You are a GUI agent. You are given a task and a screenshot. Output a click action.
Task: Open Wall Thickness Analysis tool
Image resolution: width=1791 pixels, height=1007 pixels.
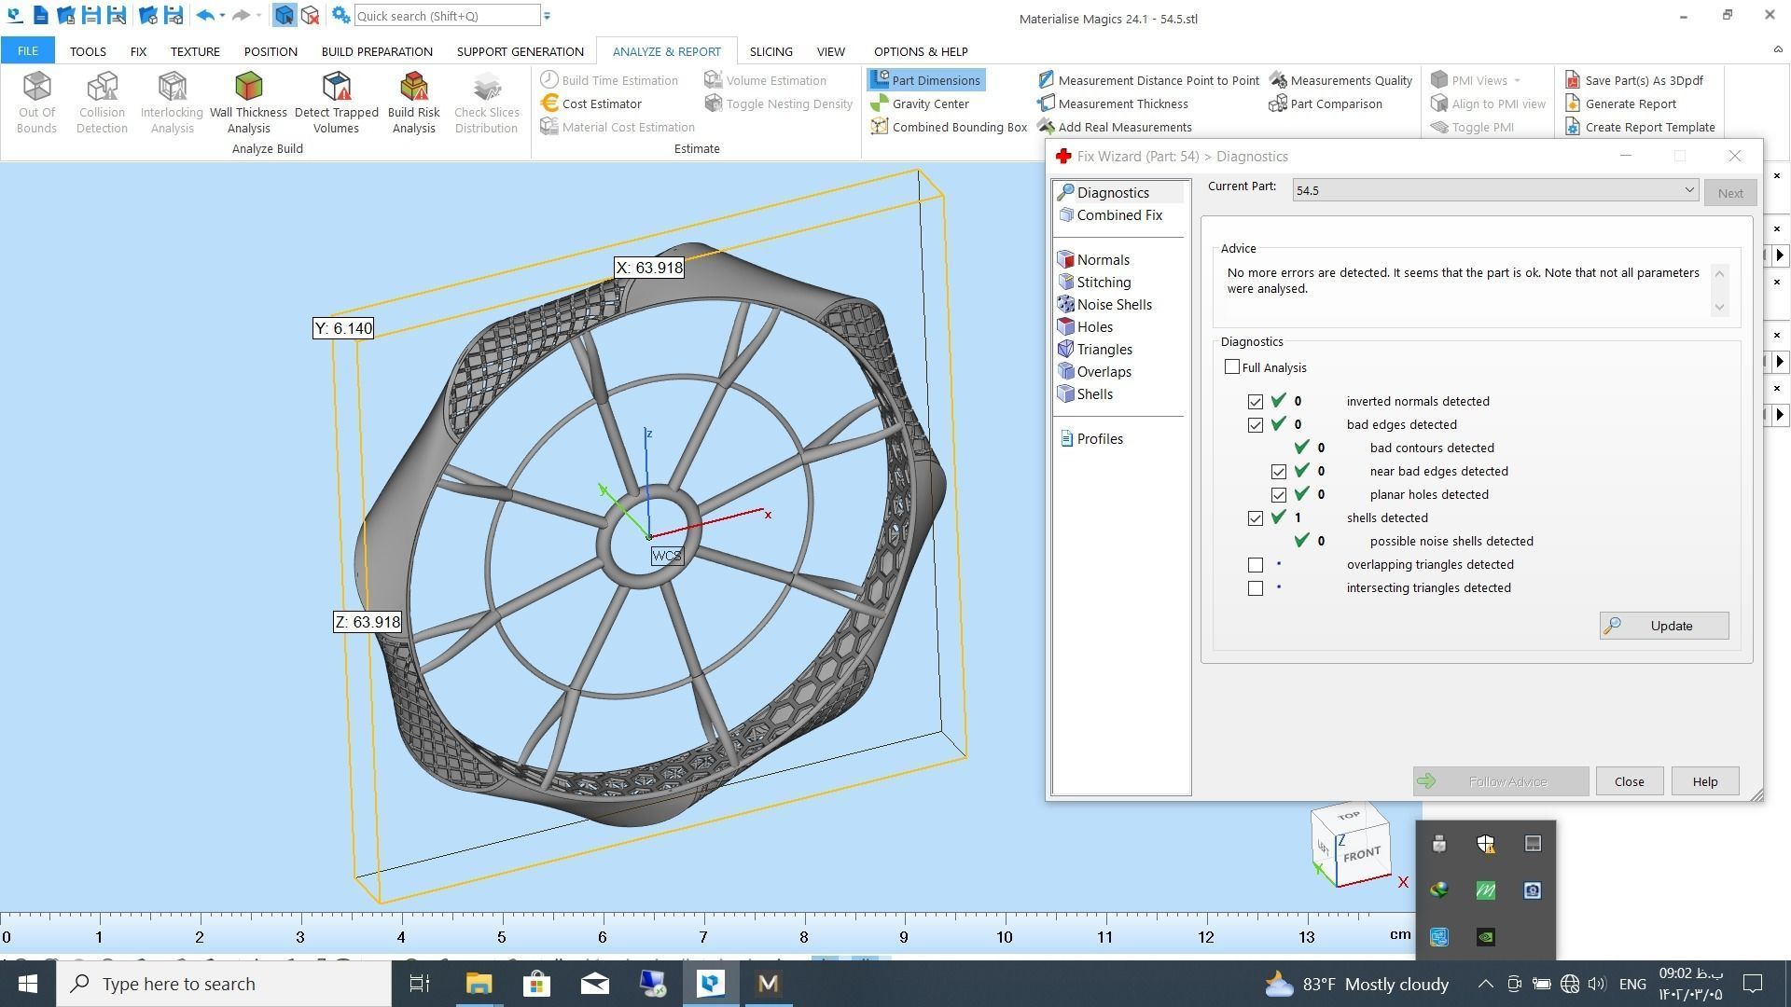click(x=248, y=101)
